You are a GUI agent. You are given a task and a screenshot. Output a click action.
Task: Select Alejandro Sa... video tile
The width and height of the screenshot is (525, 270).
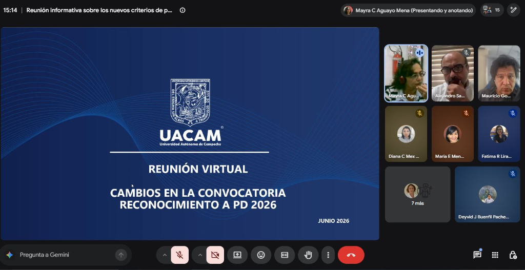pos(452,73)
